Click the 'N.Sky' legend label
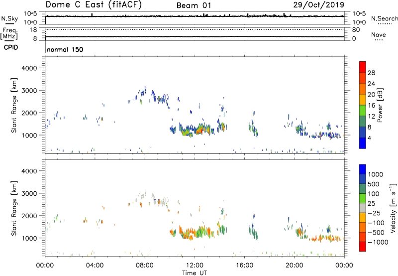Image resolution: width=398 pixels, height=276 pixels. [x=9, y=18]
